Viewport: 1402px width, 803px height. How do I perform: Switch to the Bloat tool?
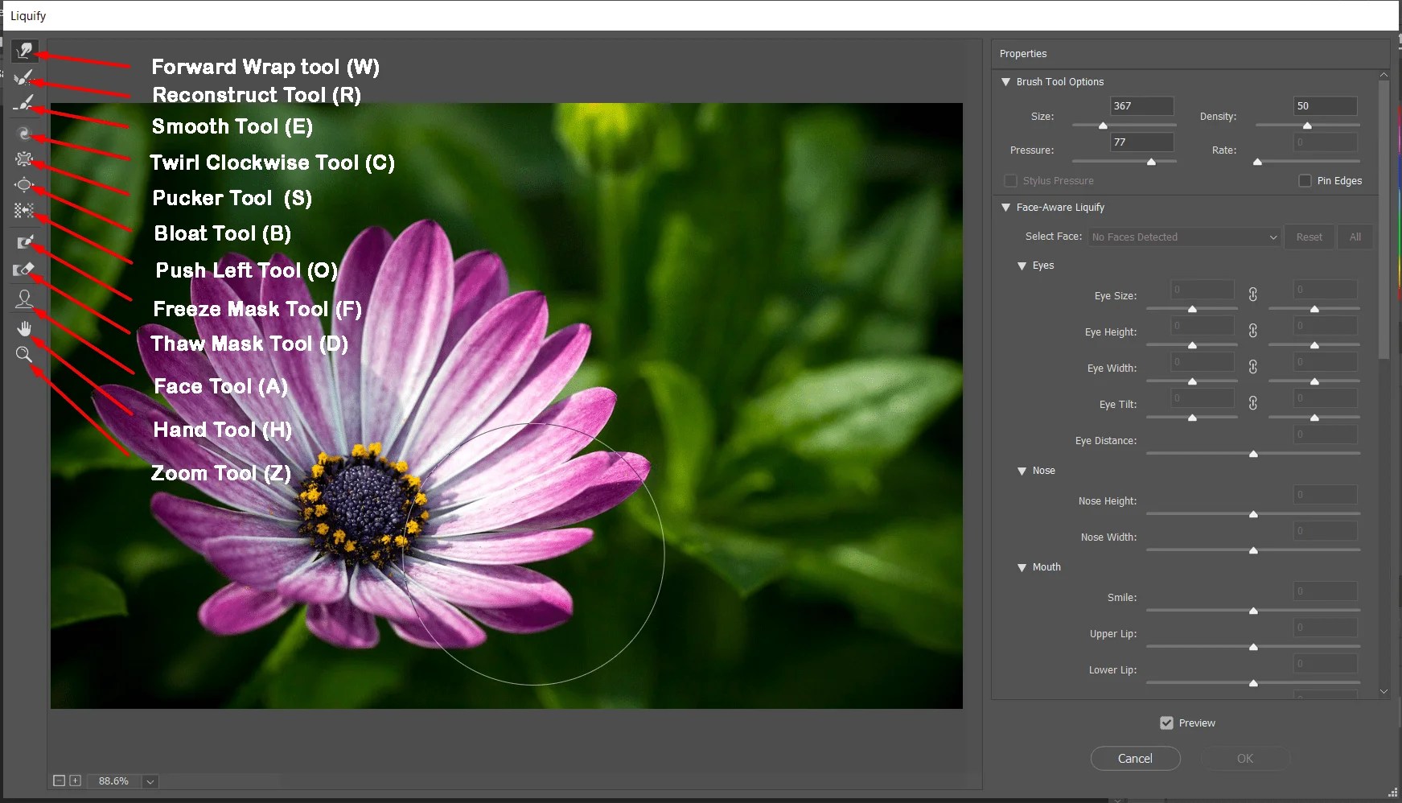click(x=24, y=184)
